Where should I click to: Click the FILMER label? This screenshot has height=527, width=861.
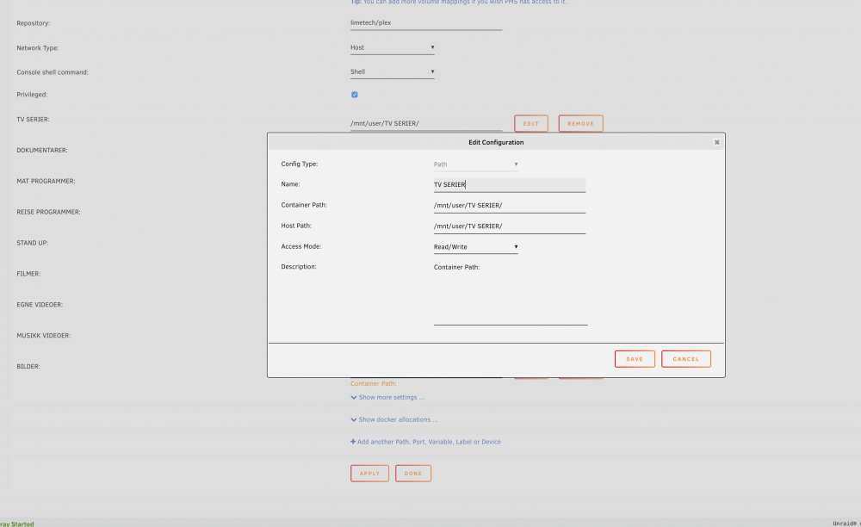(x=28, y=274)
